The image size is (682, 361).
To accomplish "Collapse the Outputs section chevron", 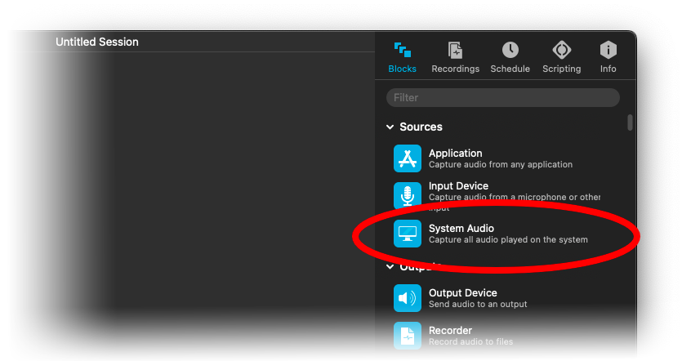I will point(389,266).
